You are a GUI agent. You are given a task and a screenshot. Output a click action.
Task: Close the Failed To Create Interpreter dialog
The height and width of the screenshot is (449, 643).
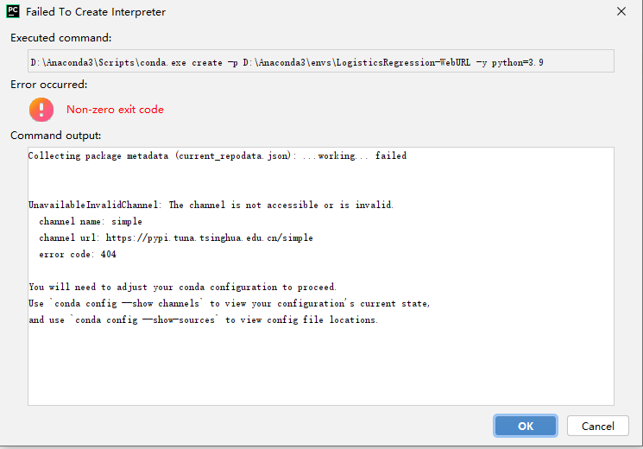coord(621,12)
